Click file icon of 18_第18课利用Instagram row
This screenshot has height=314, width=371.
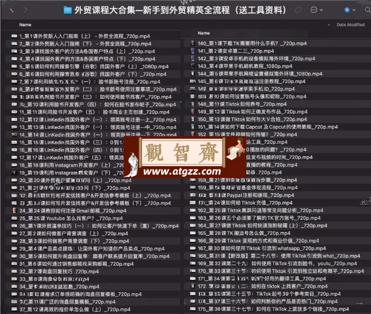[x=14, y=165]
